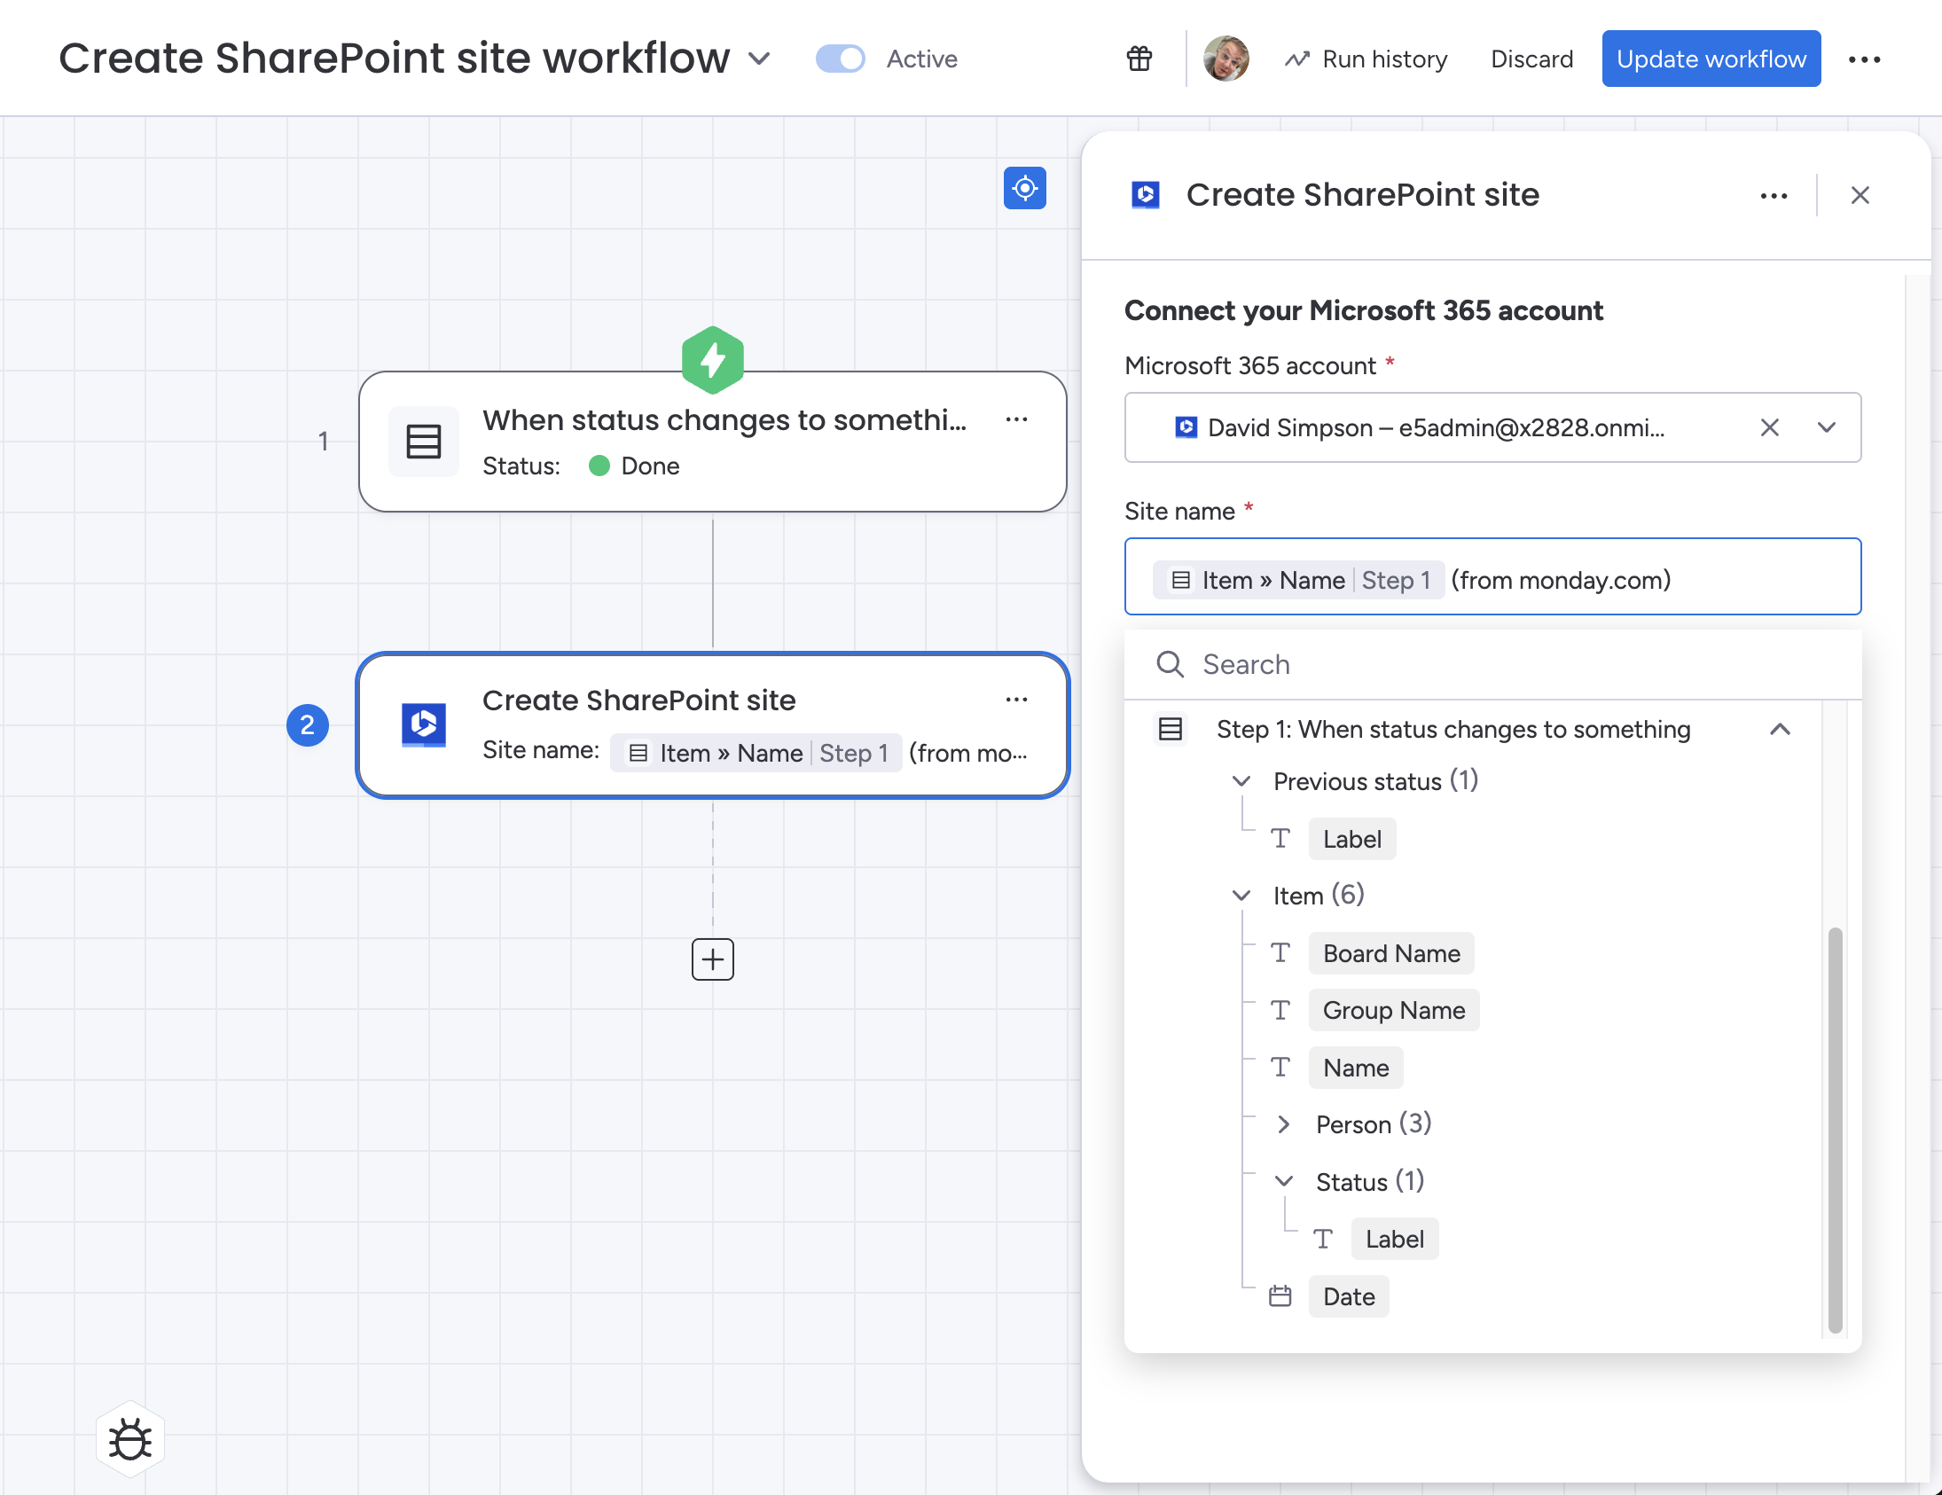Open Run history
Viewport: 1942px width, 1495px height.
pos(1366,59)
